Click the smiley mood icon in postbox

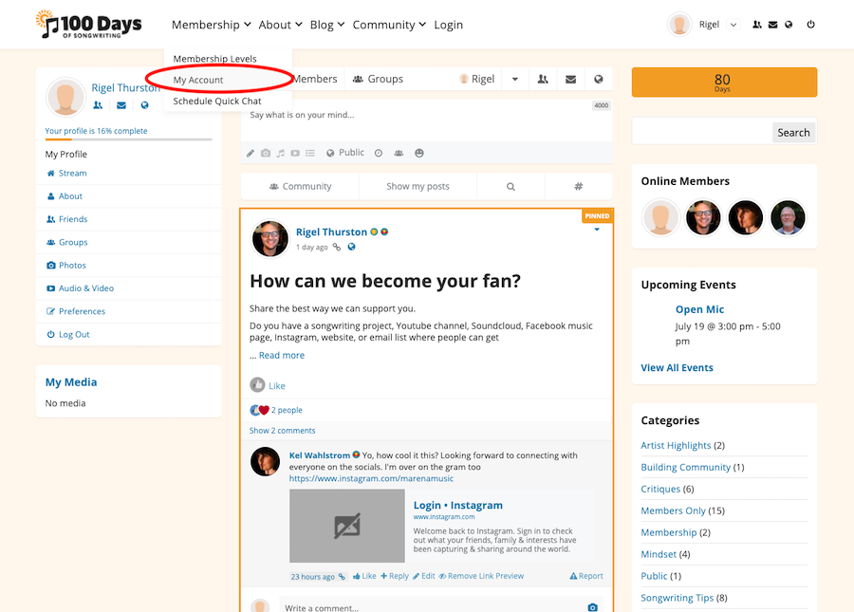point(418,154)
